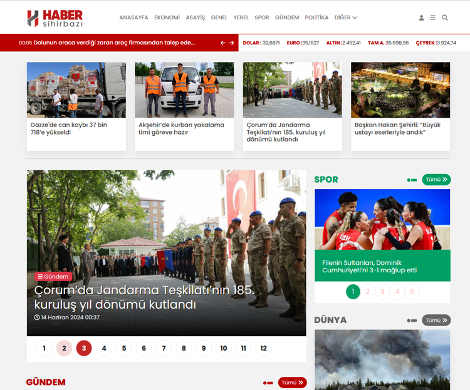This screenshot has height=390, width=470.
Task: Open Gazze'de can kaybı news headline
Action: click(69, 128)
